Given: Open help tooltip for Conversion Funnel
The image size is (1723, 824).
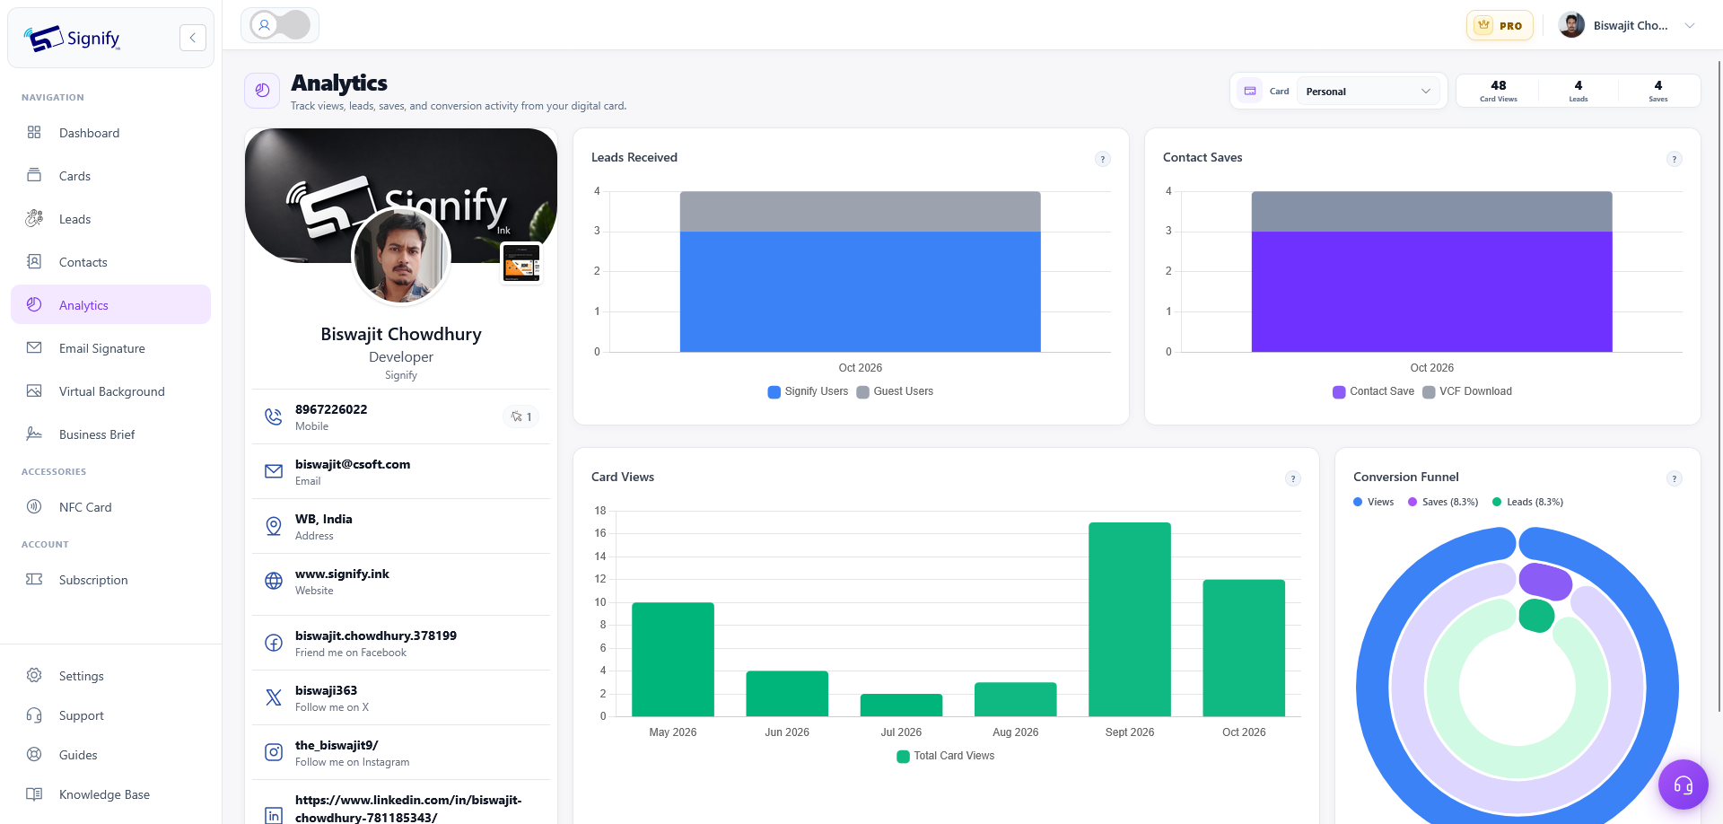Looking at the screenshot, I should pos(1675,478).
